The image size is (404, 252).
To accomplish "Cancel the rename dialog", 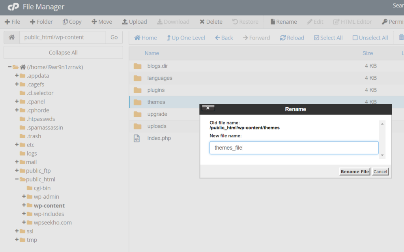I will pos(380,171).
